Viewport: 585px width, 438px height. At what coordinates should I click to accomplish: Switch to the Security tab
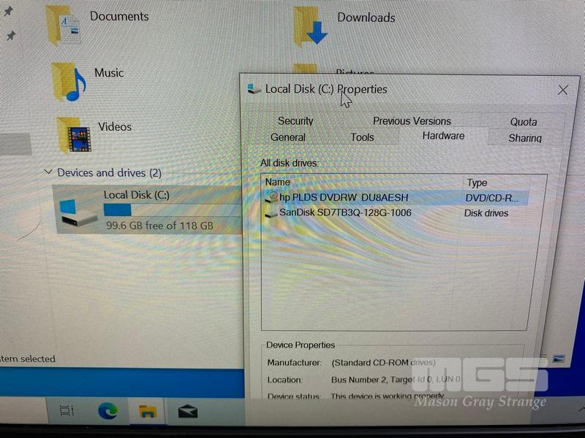295,121
